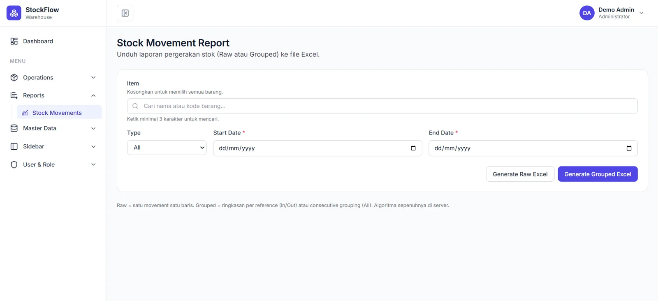Collapse the Reports menu chevron
658x301 pixels.
click(x=93, y=95)
